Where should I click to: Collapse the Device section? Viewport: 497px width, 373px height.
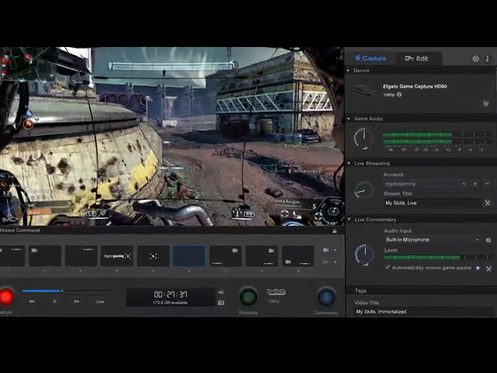(x=349, y=70)
